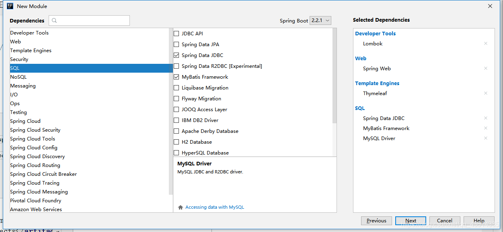Select Developer Tools category
The width and height of the screenshot is (503, 232).
[x=89, y=33]
